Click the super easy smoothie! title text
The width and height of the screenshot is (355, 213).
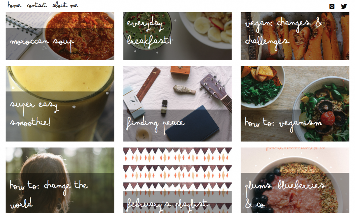[34, 114]
